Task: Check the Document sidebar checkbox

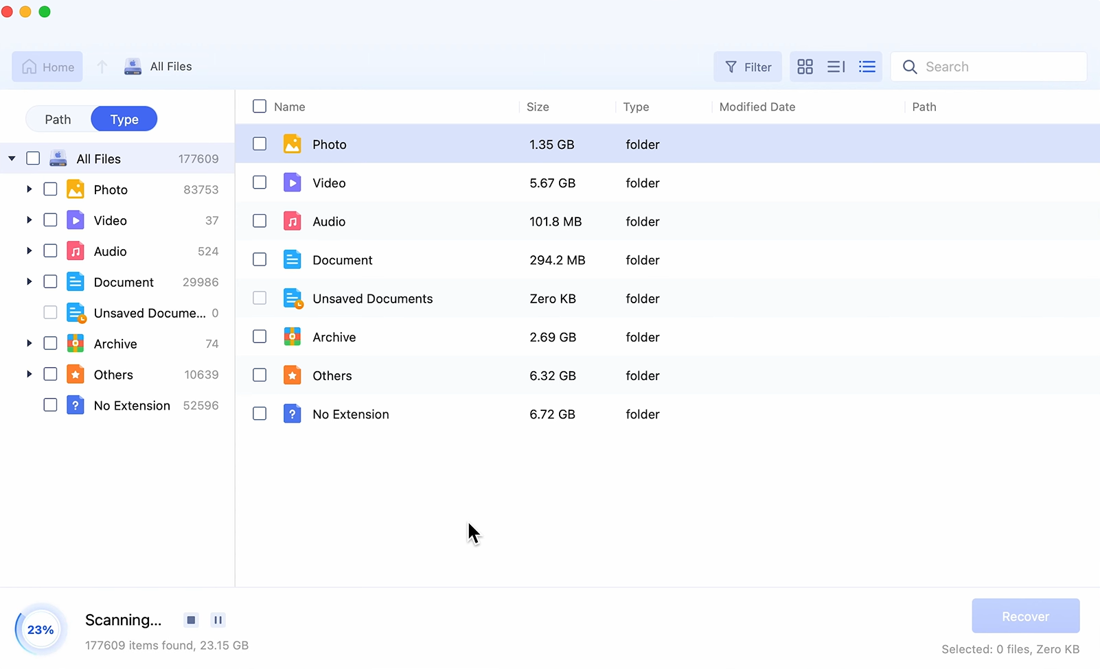Action: tap(50, 282)
